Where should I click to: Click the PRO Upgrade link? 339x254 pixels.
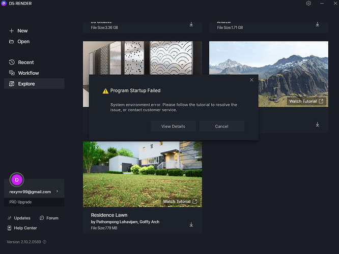[x=20, y=202]
